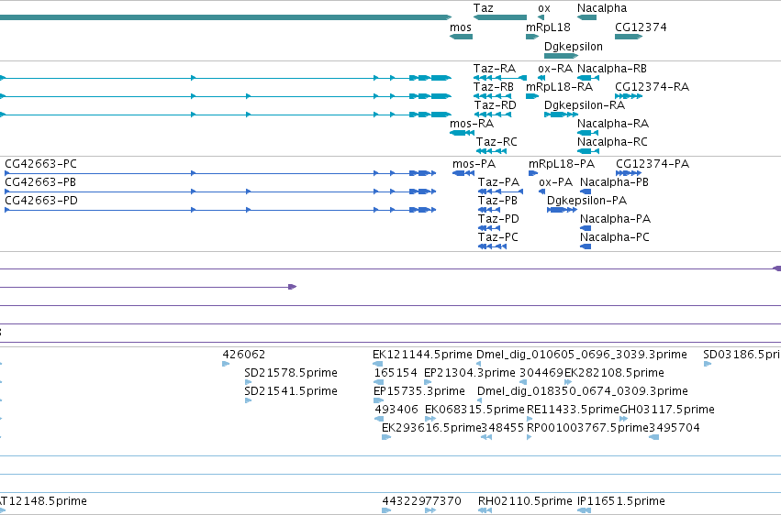Image resolution: width=781 pixels, height=515 pixels.
Task: Select the Taz gene label
Action: (x=483, y=8)
